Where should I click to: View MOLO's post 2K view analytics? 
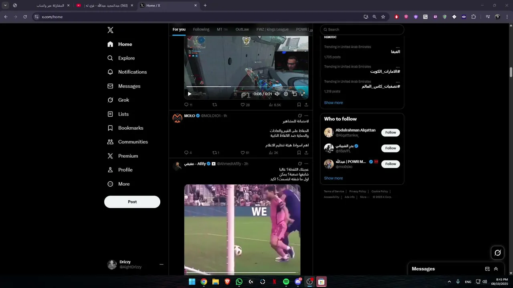[x=273, y=153]
